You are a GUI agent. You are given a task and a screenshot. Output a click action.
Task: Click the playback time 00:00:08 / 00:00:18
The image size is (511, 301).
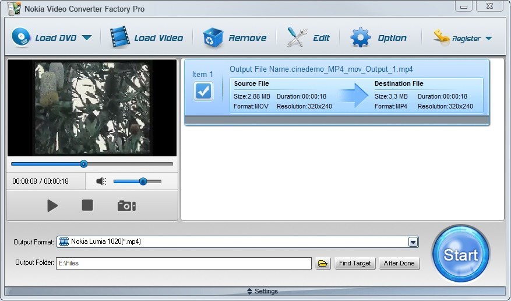coord(40,181)
